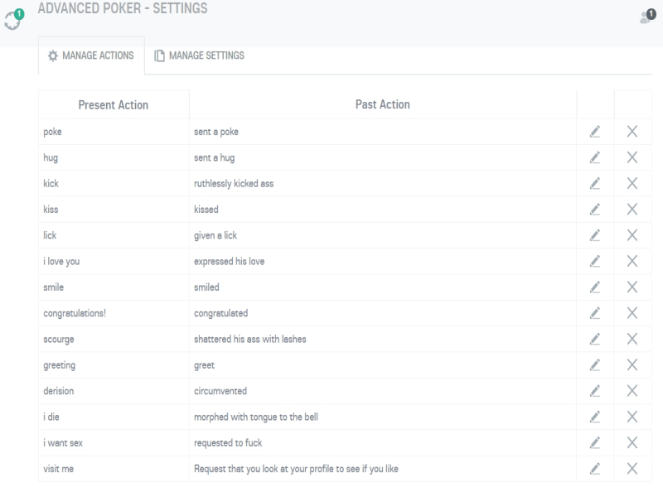Delete the 'hug' action row
The height and width of the screenshot is (497, 663).
tap(632, 157)
